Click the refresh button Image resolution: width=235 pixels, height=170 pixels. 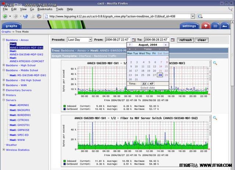click(185, 40)
